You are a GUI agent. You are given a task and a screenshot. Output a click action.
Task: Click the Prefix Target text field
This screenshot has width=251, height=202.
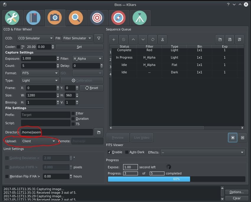(x=45, y=115)
